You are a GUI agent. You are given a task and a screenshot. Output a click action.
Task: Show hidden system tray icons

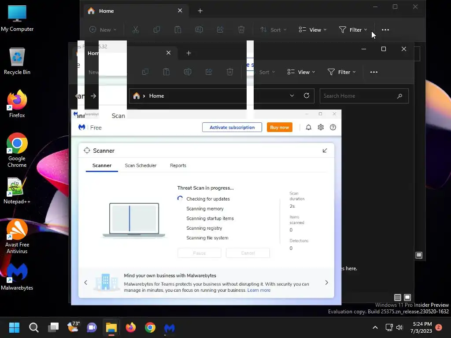tap(375, 327)
